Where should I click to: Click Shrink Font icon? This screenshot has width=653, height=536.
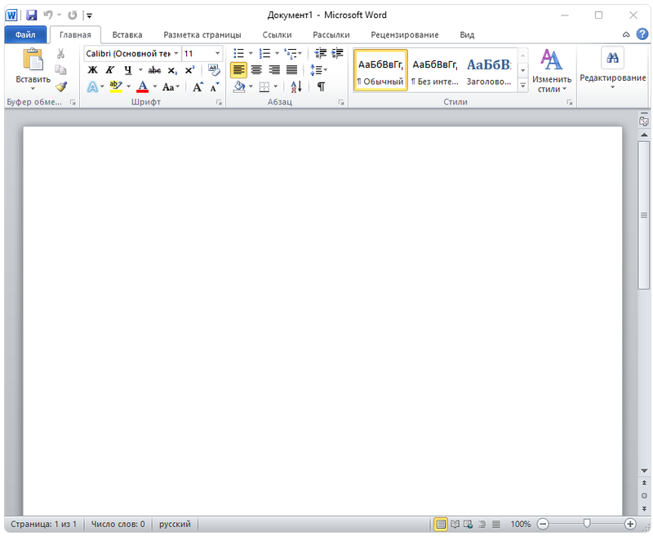click(x=215, y=86)
